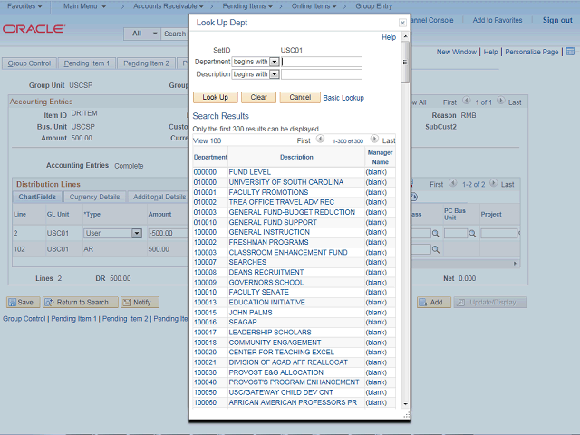Viewport: 580px width, 435px height.
Task: Open the Description operator dropdown
Action: [x=274, y=74]
